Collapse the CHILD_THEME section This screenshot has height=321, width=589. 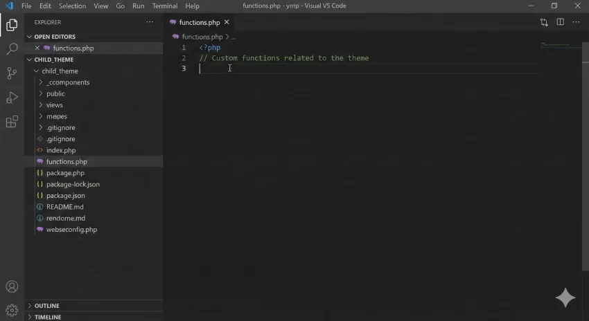click(x=29, y=59)
